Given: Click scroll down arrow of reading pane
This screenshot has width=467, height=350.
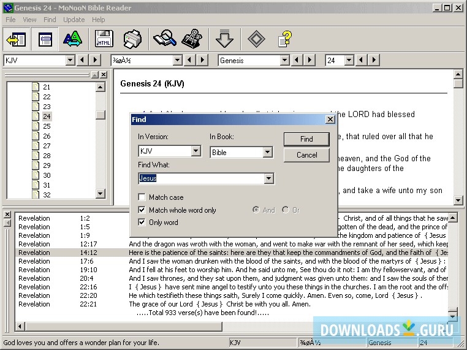Looking at the screenshot, I should tap(458, 200).
